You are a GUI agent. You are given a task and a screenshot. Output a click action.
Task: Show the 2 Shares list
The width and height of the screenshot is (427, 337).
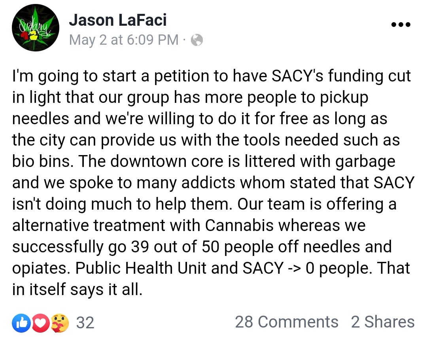click(382, 322)
